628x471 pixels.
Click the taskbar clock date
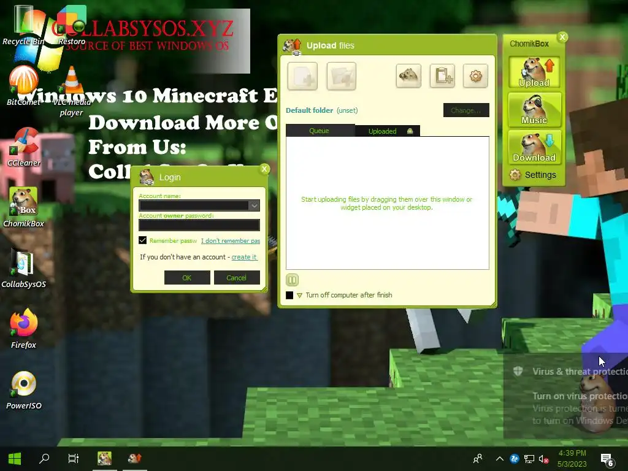point(572,459)
